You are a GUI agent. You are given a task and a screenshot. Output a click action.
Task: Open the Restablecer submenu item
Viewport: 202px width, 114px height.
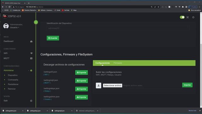tap(13, 84)
